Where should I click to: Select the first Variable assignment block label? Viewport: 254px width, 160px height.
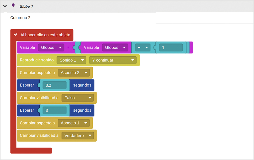pos(27,47)
